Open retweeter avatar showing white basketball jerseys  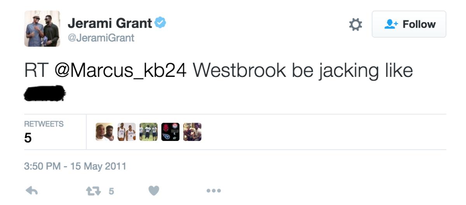pyautogui.click(x=127, y=132)
